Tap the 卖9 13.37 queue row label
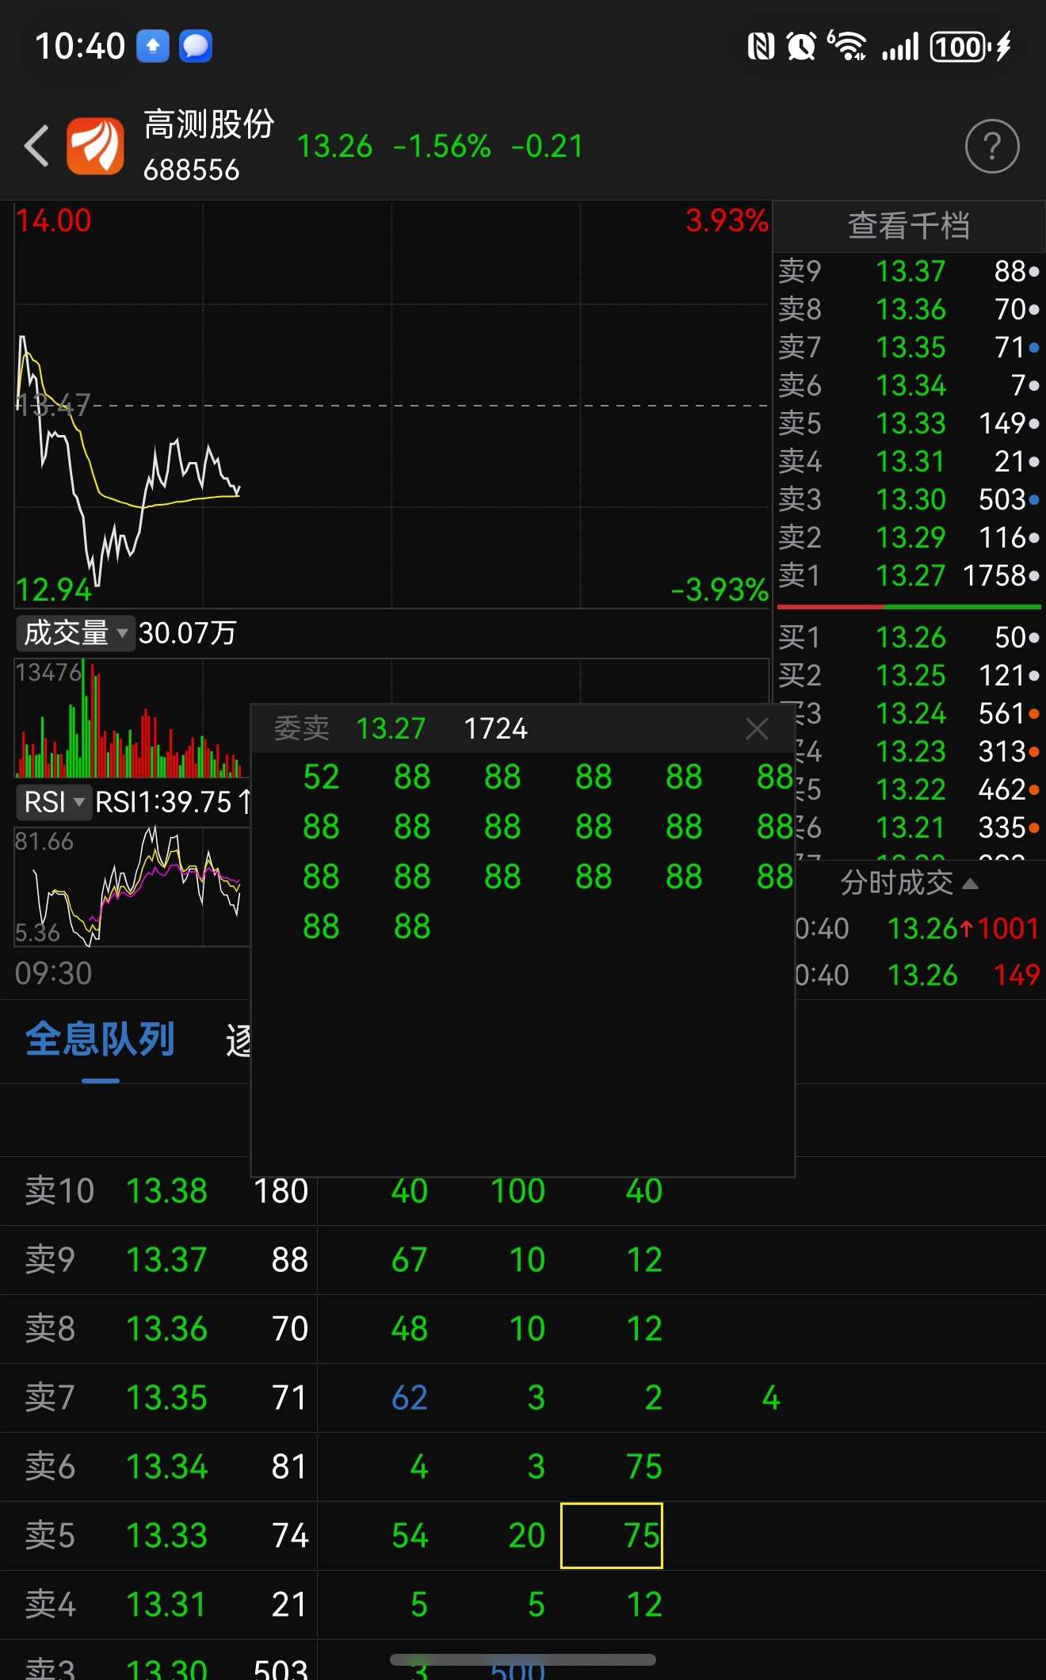The image size is (1046, 1680). pyautogui.click(x=116, y=1260)
